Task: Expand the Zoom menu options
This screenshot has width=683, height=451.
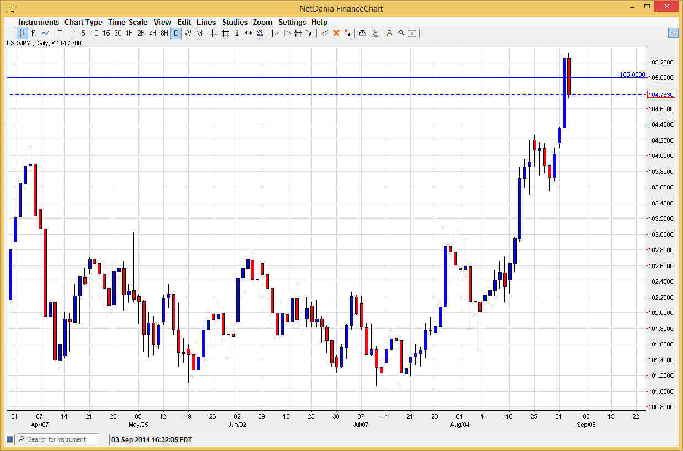Action: coord(262,22)
